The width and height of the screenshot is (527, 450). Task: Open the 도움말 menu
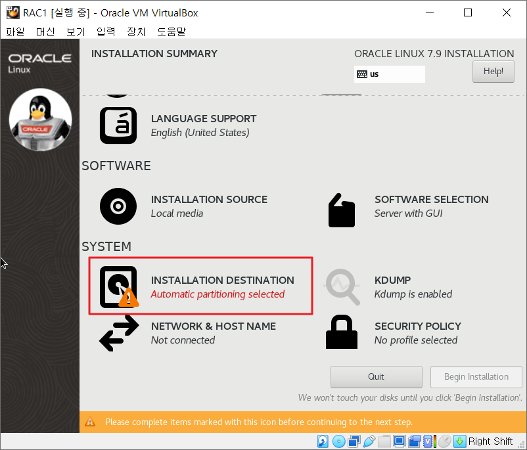[172, 32]
